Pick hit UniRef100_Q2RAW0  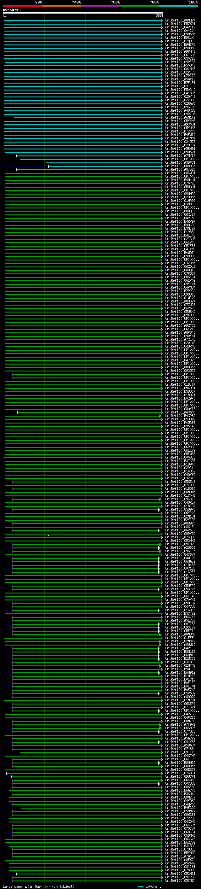(180, 103)
